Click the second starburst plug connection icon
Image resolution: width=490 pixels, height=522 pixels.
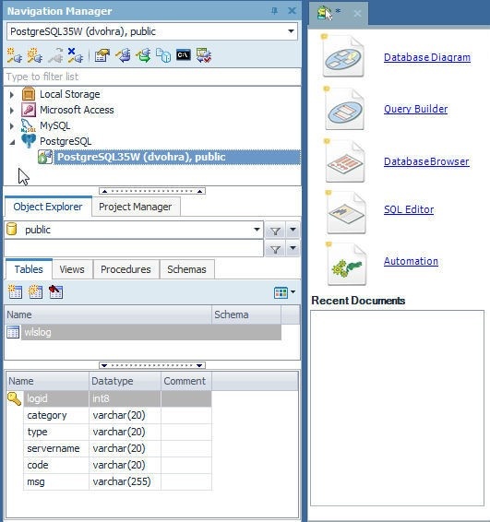(35, 55)
